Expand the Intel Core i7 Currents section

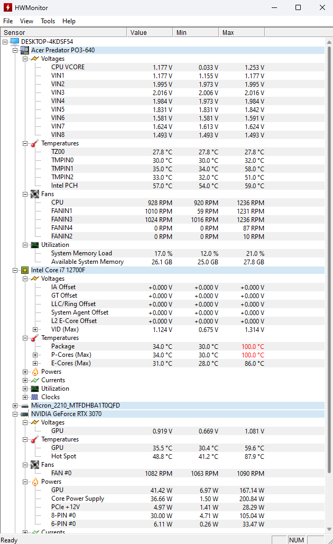25,380
